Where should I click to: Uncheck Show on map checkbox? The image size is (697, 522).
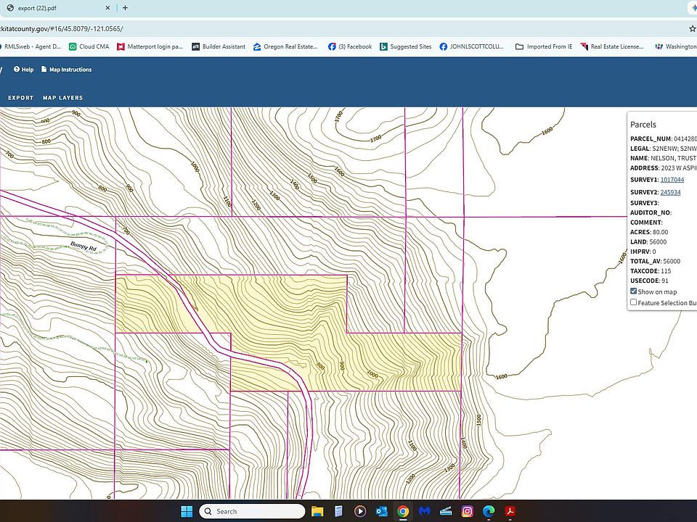[x=633, y=291]
